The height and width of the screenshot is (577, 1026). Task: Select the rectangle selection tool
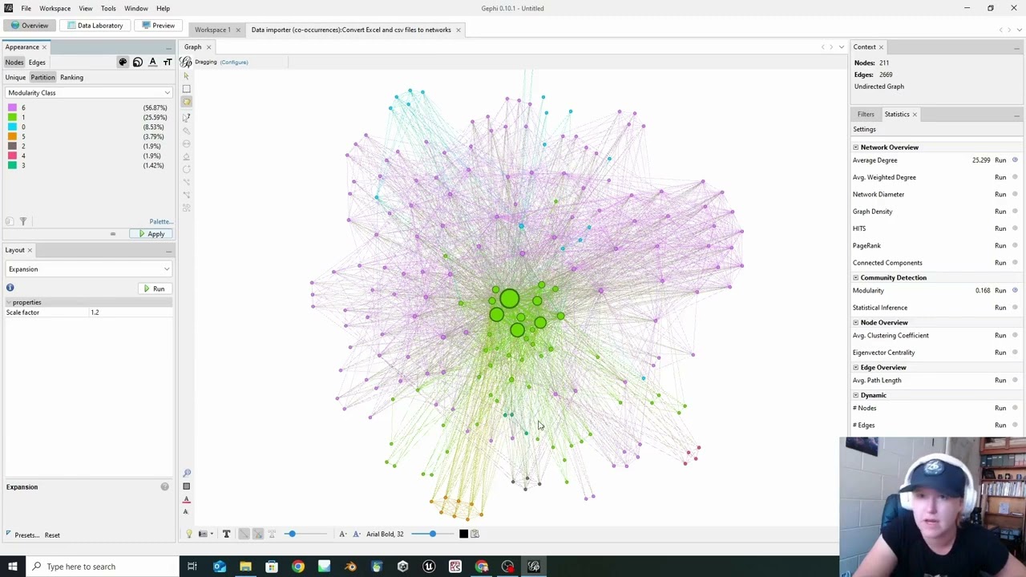click(x=187, y=89)
